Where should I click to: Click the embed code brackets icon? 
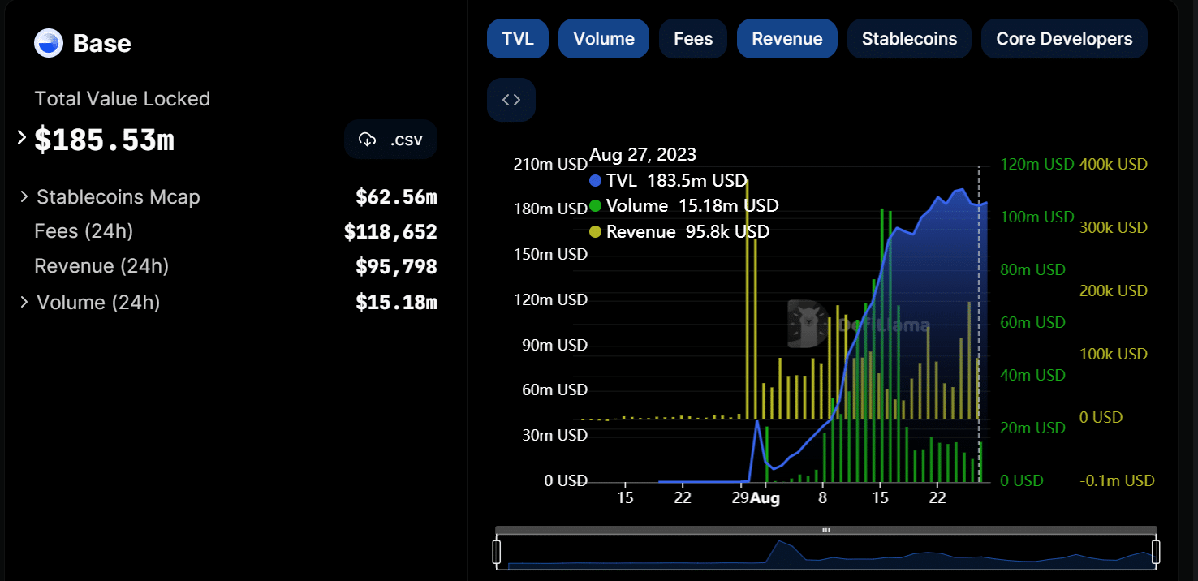pyautogui.click(x=511, y=100)
